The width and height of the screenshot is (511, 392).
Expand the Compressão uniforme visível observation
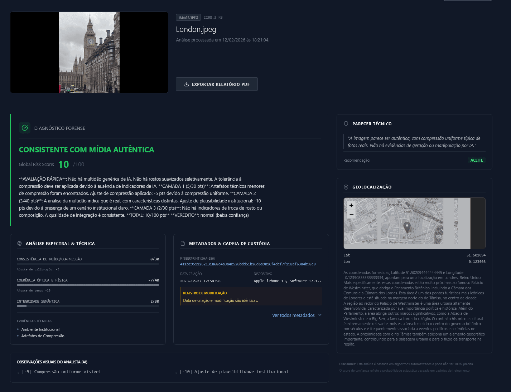[x=61, y=372]
